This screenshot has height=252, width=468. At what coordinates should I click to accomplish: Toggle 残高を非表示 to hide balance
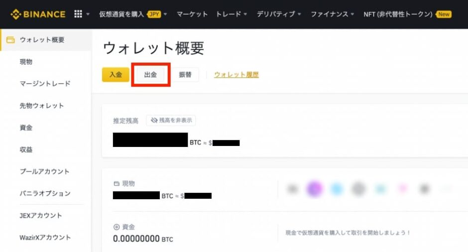pyautogui.click(x=171, y=121)
